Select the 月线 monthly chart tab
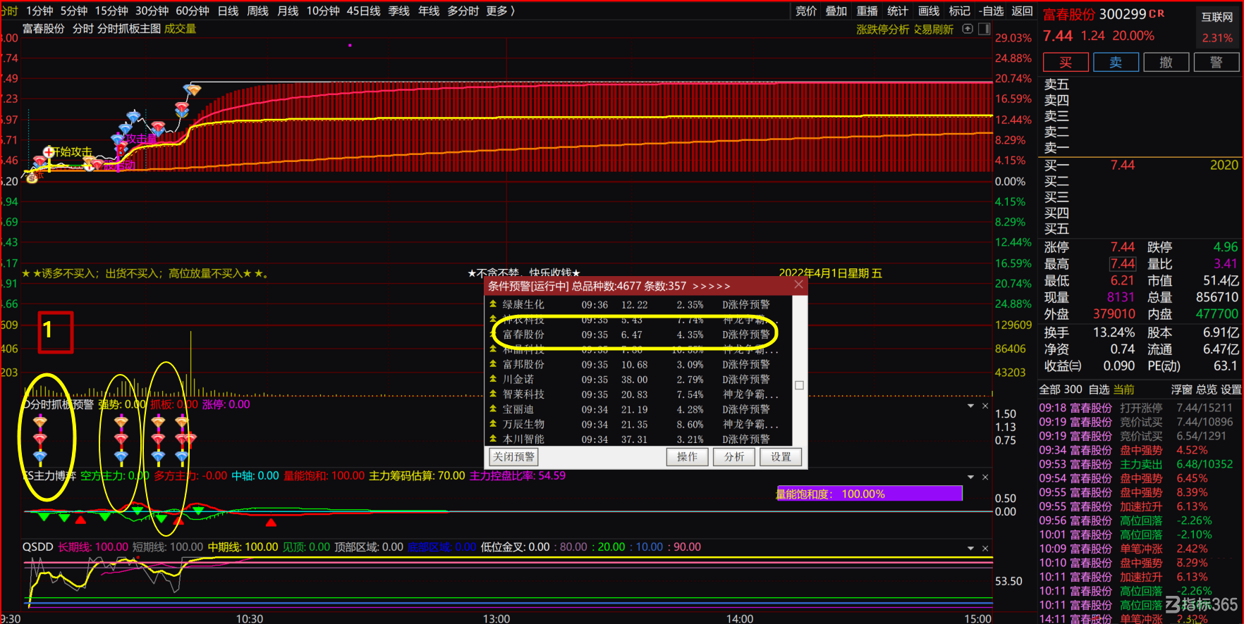 point(288,11)
